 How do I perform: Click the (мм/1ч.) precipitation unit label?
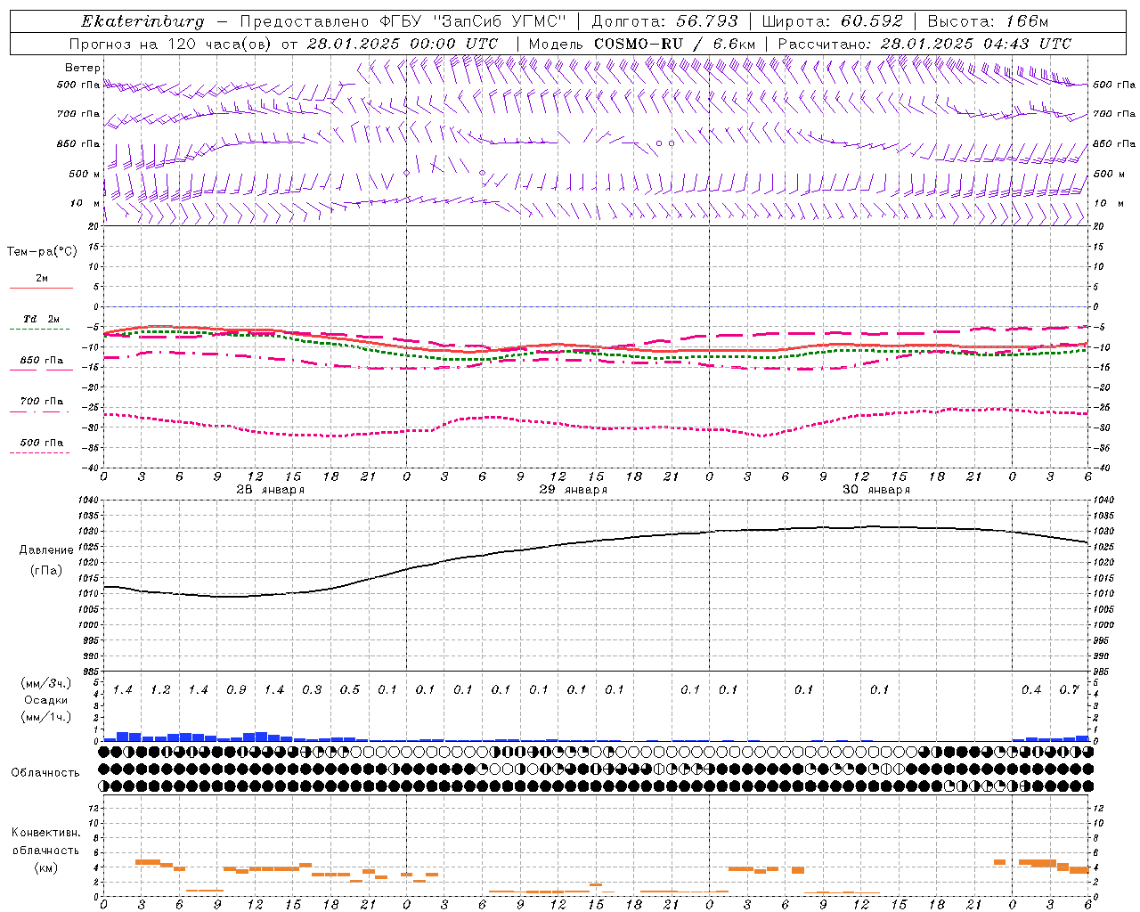click(46, 717)
